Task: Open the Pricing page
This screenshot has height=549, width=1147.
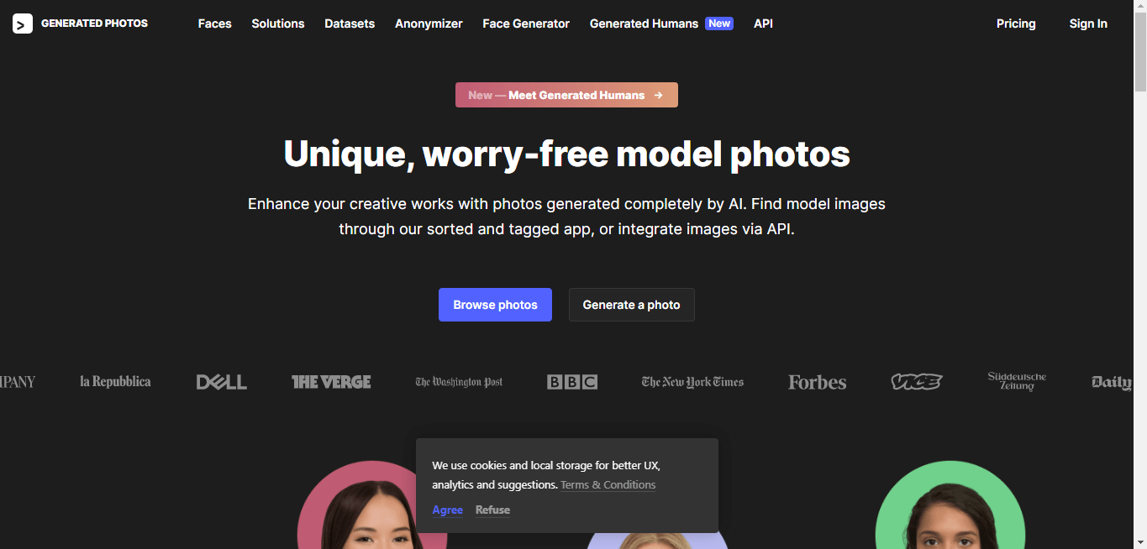Action: point(1016,24)
